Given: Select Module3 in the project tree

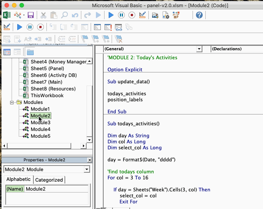Looking at the screenshot, I should 40,123.
